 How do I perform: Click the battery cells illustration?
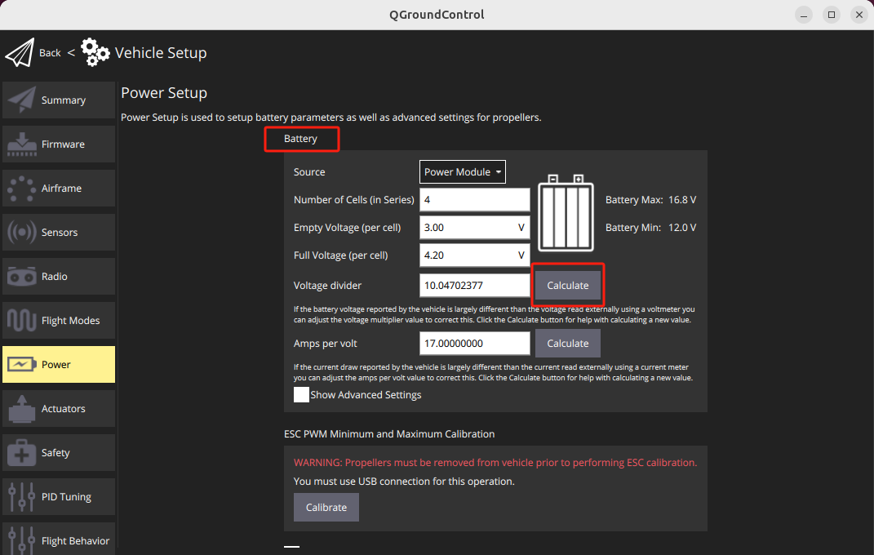(x=566, y=213)
